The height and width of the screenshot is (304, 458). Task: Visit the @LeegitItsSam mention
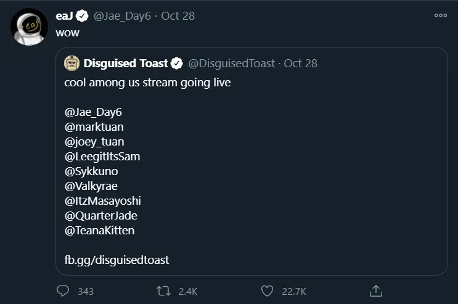(102, 157)
